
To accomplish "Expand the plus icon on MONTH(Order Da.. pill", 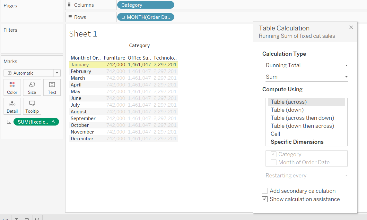I will click(x=123, y=17).
